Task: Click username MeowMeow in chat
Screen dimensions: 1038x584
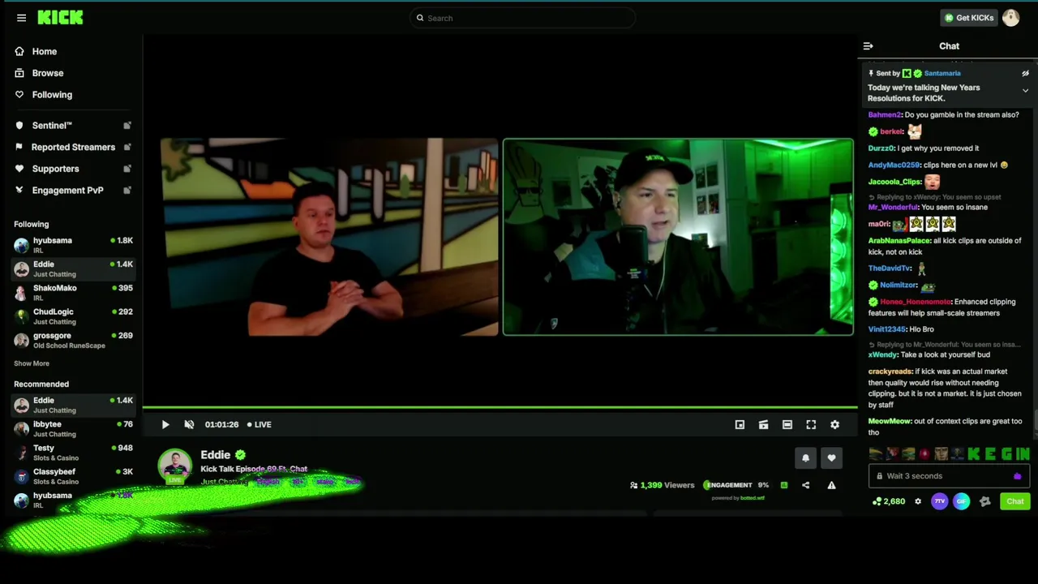Action: coord(890,422)
